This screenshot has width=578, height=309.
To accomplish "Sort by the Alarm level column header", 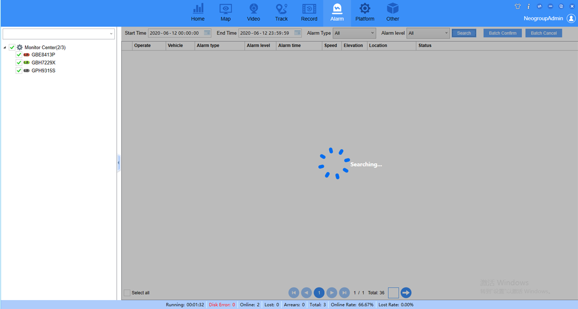I will 260,46.
